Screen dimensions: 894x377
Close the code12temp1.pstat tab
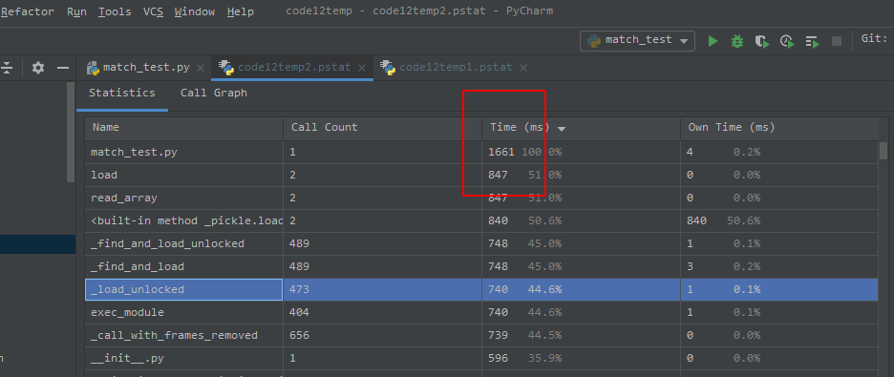(x=522, y=68)
